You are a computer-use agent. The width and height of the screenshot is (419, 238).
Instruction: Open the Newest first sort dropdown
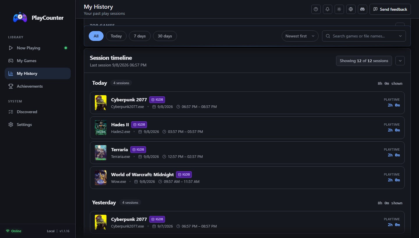300,36
